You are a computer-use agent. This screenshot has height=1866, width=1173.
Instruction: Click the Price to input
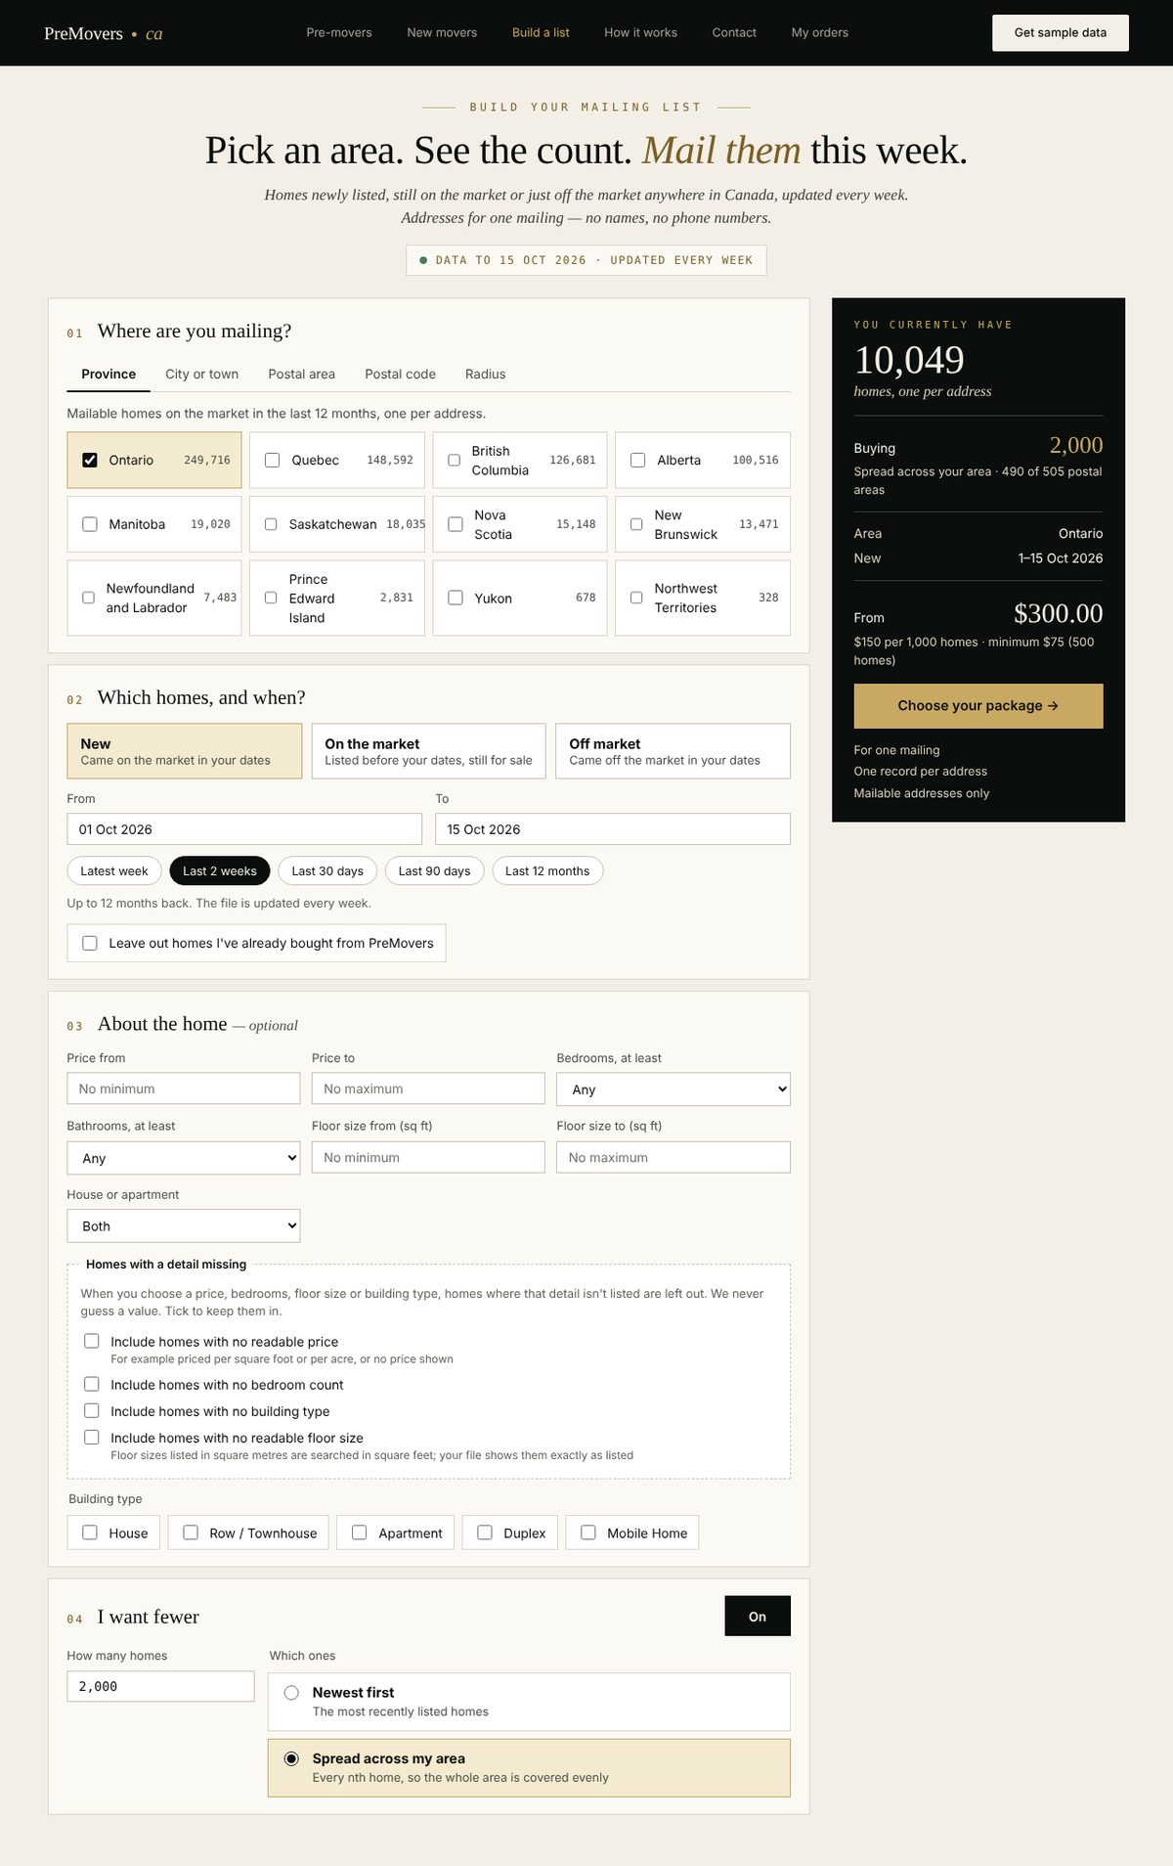pyautogui.click(x=428, y=1088)
